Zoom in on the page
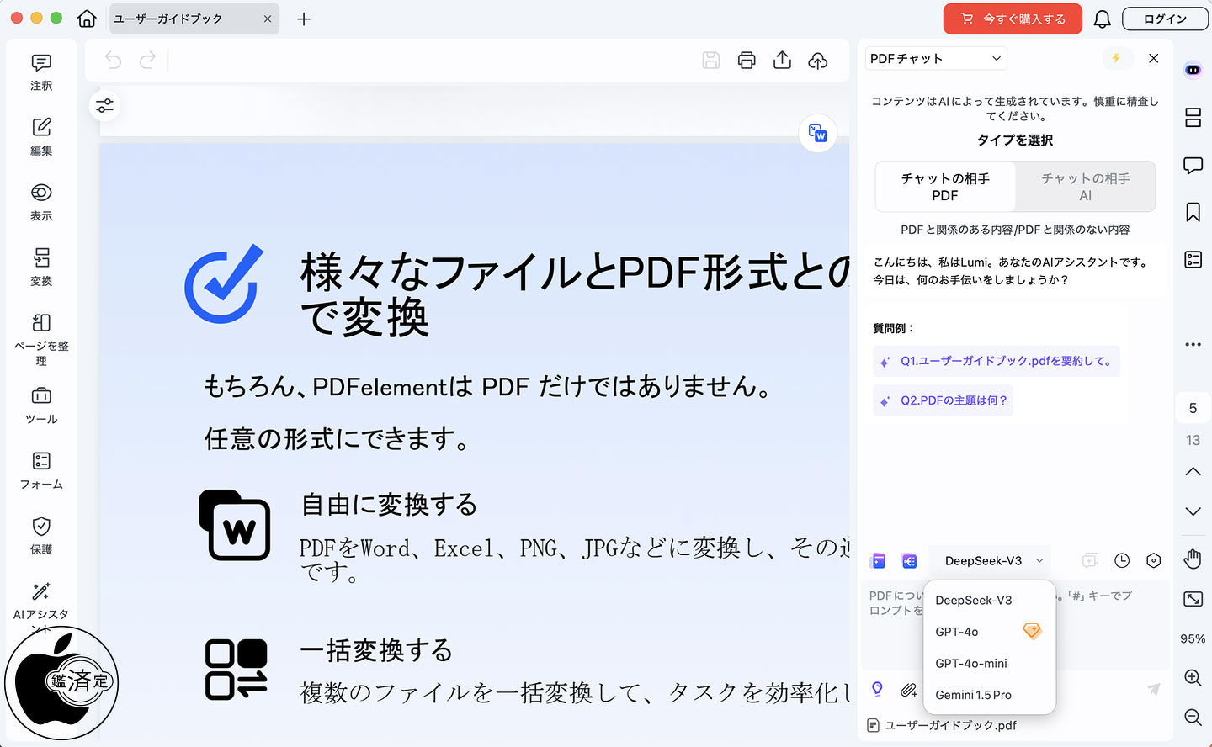 [1193, 678]
